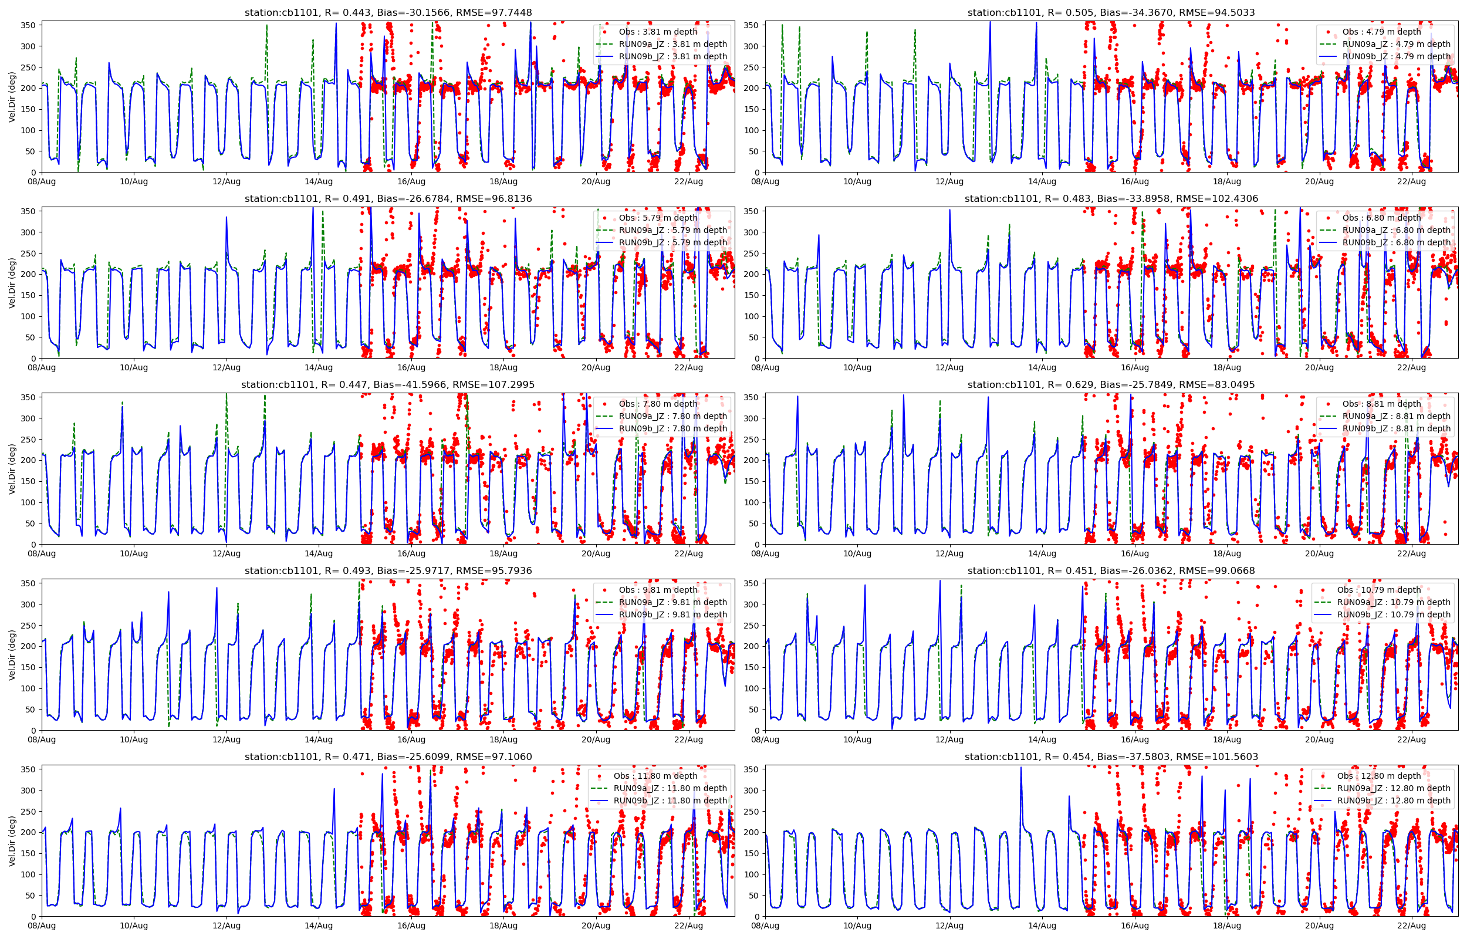The width and height of the screenshot is (1467, 939).
Task: Click the title with Bias=-25.6099
Action: click(x=388, y=756)
